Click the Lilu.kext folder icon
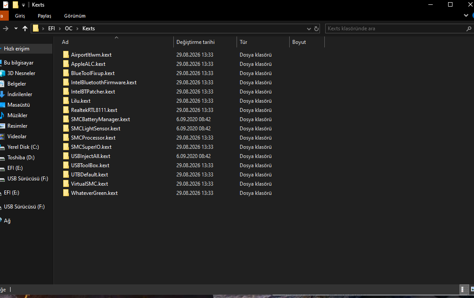Viewport: 474px width, 298px height. [66, 101]
